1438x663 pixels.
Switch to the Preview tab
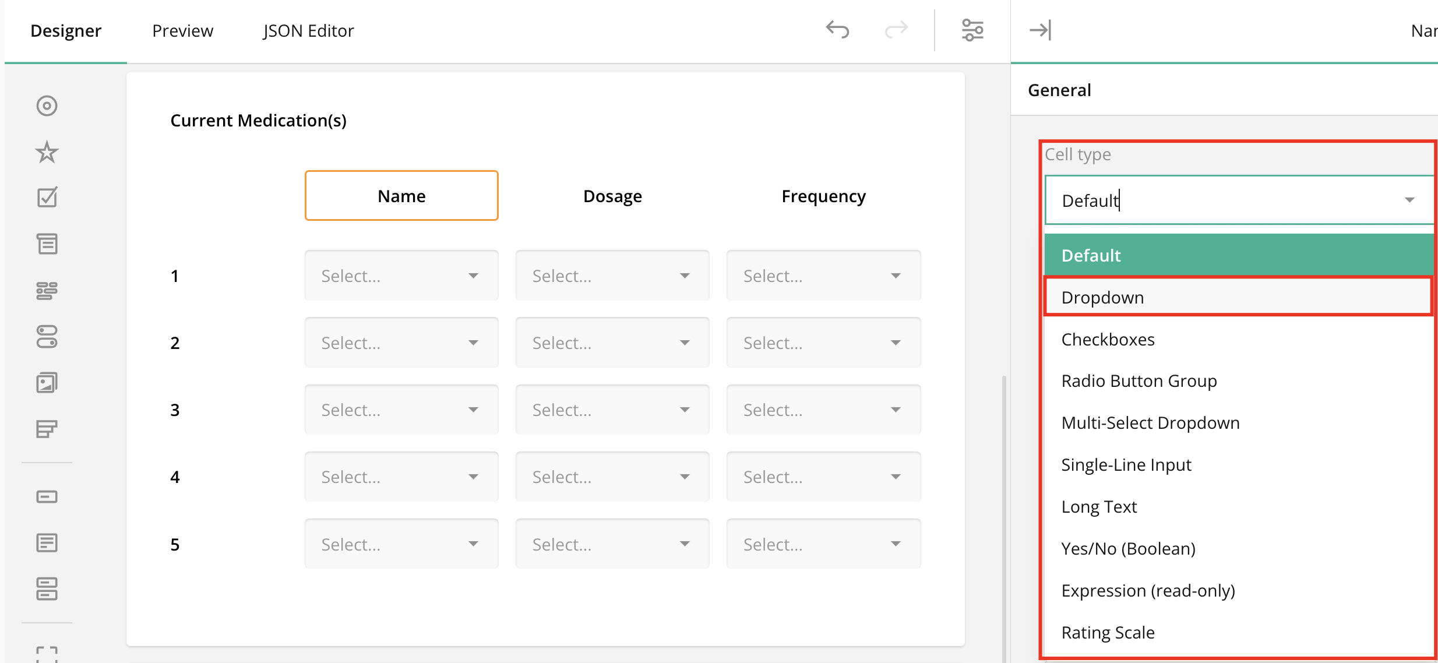(182, 30)
